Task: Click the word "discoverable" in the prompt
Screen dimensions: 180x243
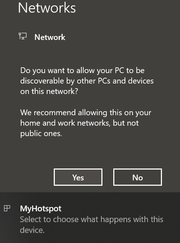Action: point(42,81)
